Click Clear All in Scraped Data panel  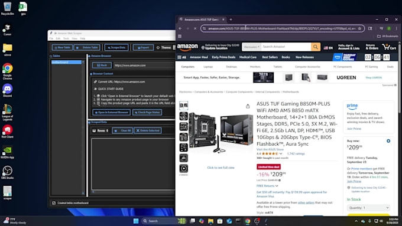(x=122, y=130)
